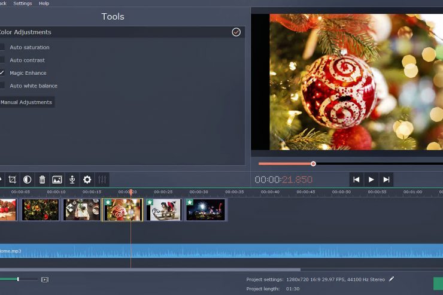Skip to next frame button
443x295 pixels.
386,180
